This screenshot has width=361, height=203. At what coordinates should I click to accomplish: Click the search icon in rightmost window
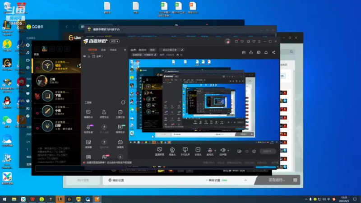pos(291,52)
